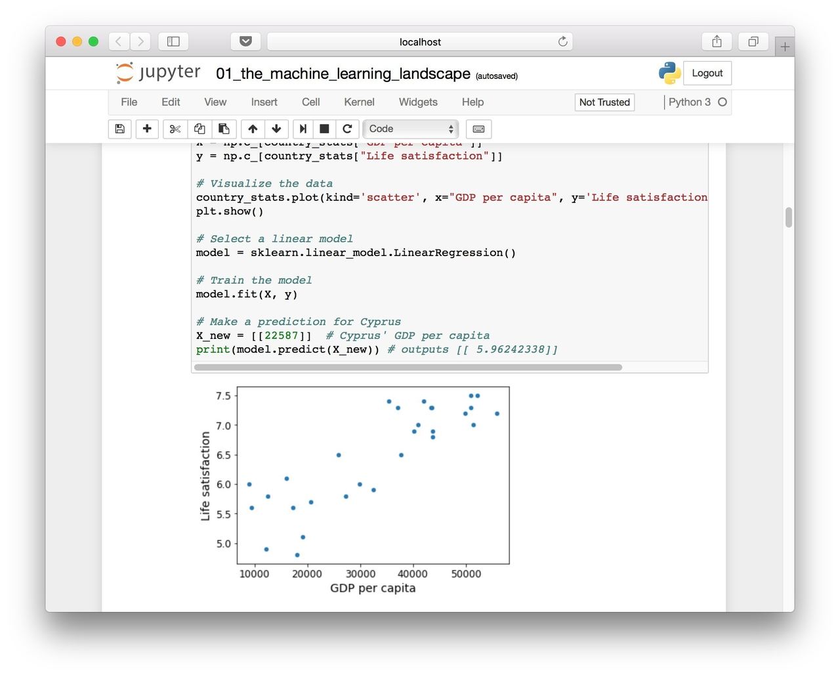Click the Not Trusted button
The image size is (840, 677).
(604, 102)
